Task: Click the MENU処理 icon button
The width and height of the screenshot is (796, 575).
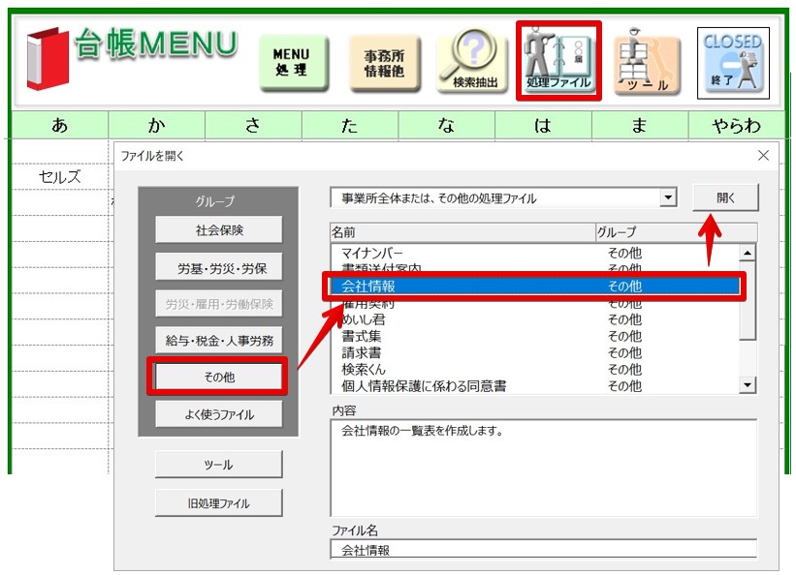Action: [x=293, y=63]
